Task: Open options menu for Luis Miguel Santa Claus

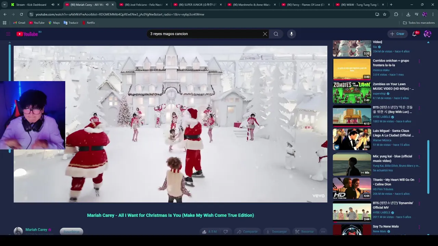Action: [x=419, y=132]
